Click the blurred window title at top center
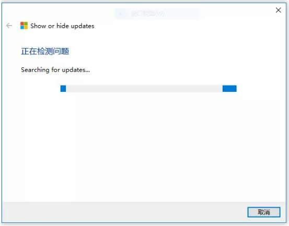 (157, 14)
